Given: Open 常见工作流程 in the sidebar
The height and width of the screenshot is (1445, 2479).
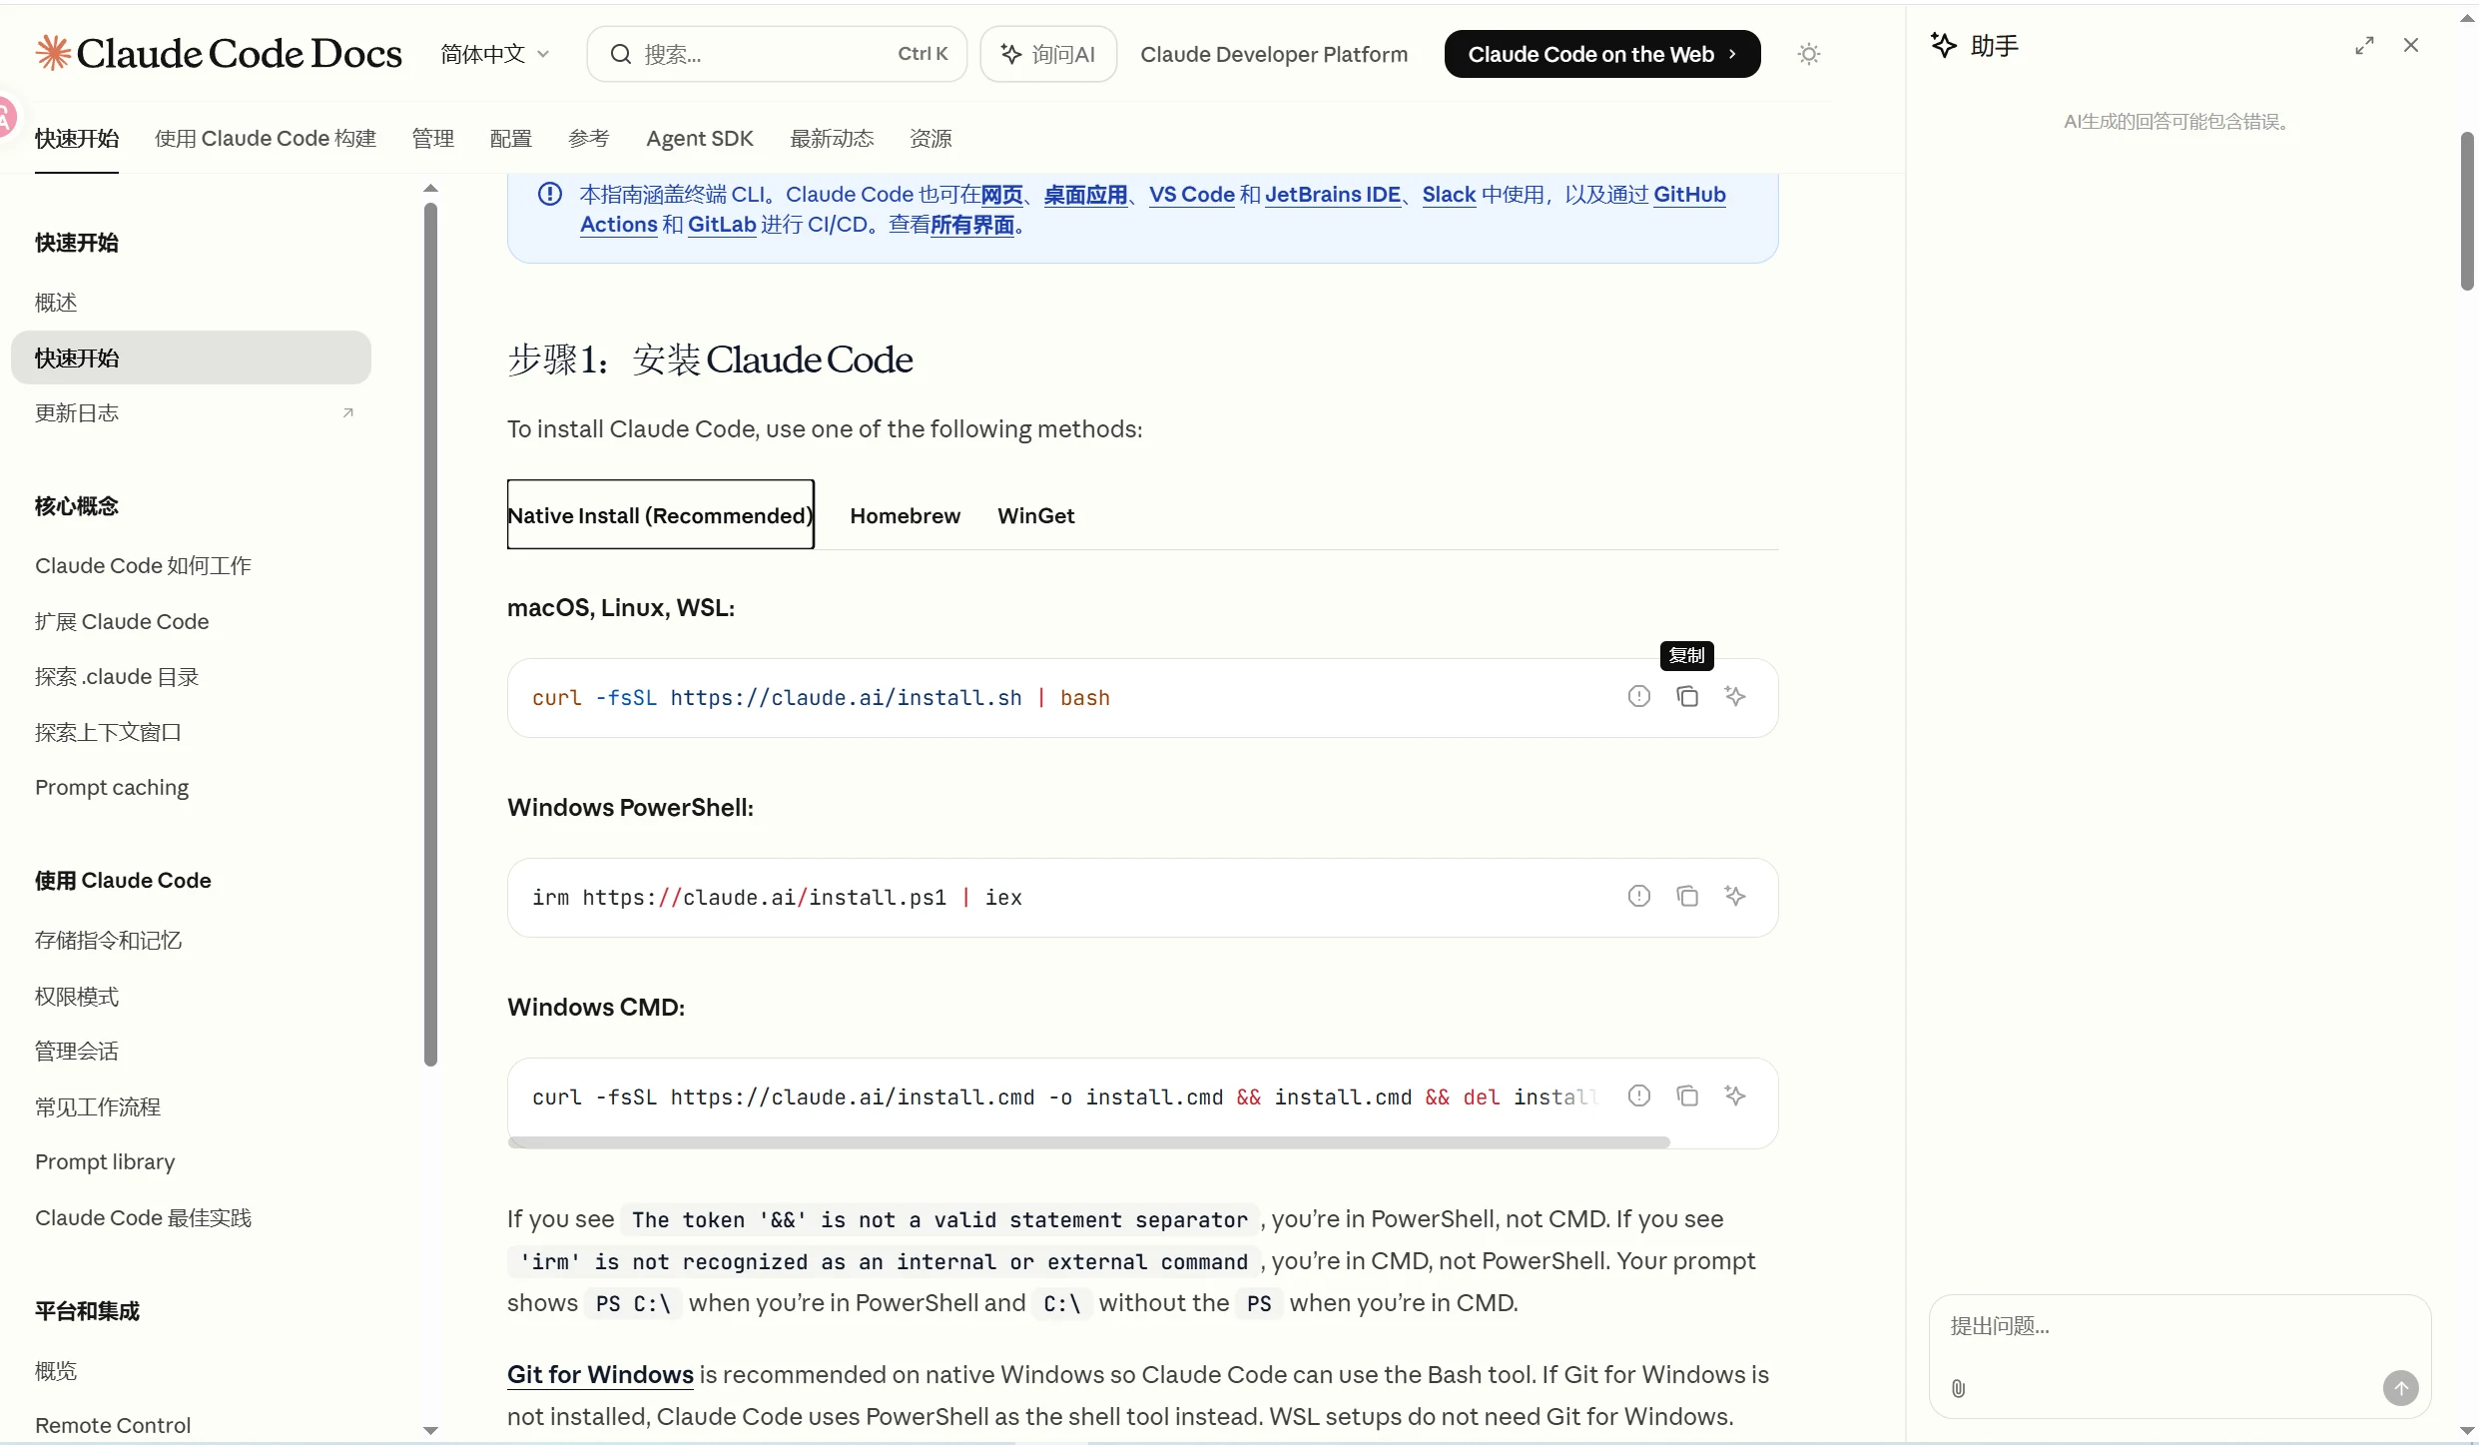Looking at the screenshot, I should pyautogui.click(x=98, y=1106).
